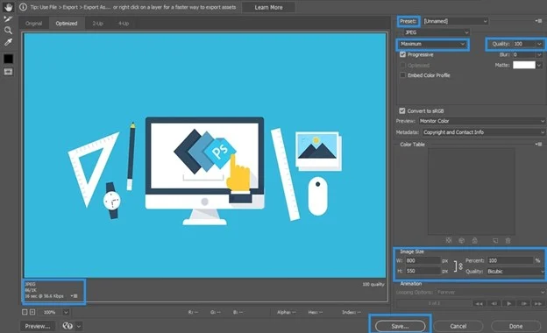
Task: Click the top Quality value field showing 100
Action: (x=524, y=44)
